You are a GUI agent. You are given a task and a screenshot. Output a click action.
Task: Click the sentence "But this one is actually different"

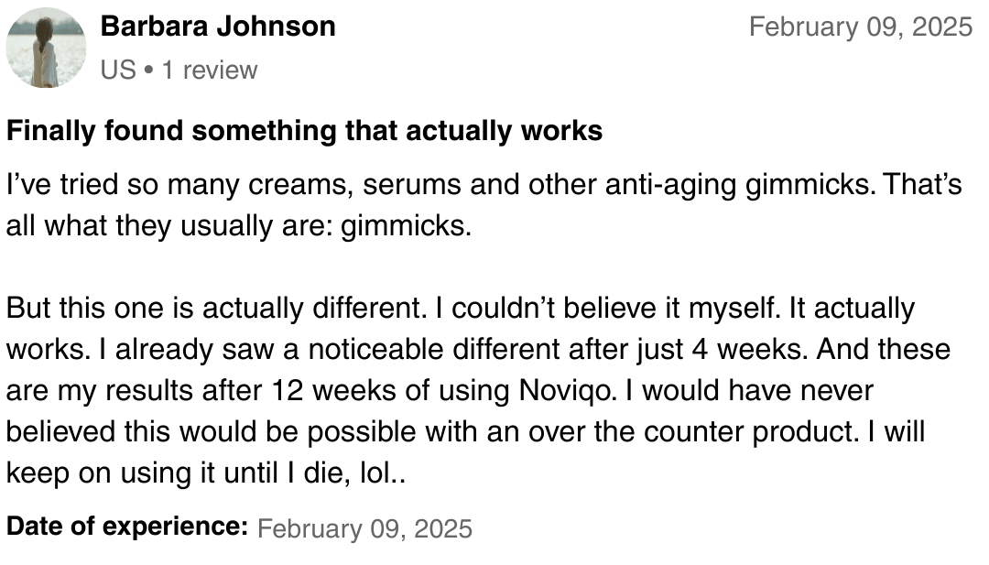[213, 309]
